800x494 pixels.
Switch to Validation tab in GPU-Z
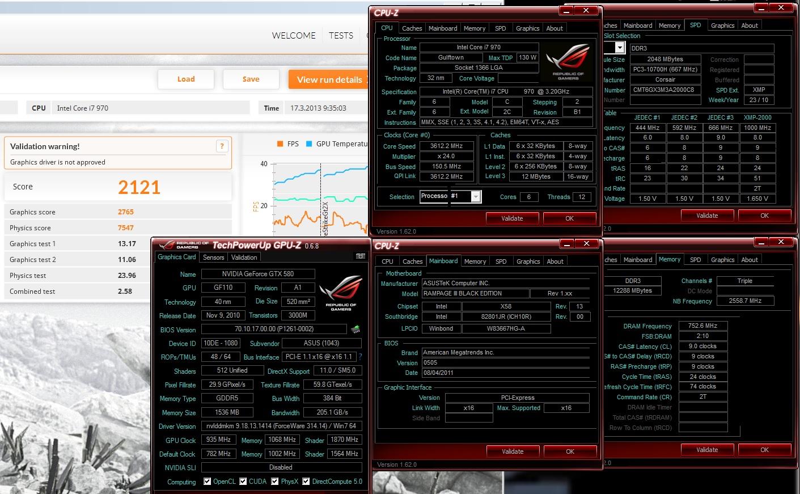click(x=244, y=257)
